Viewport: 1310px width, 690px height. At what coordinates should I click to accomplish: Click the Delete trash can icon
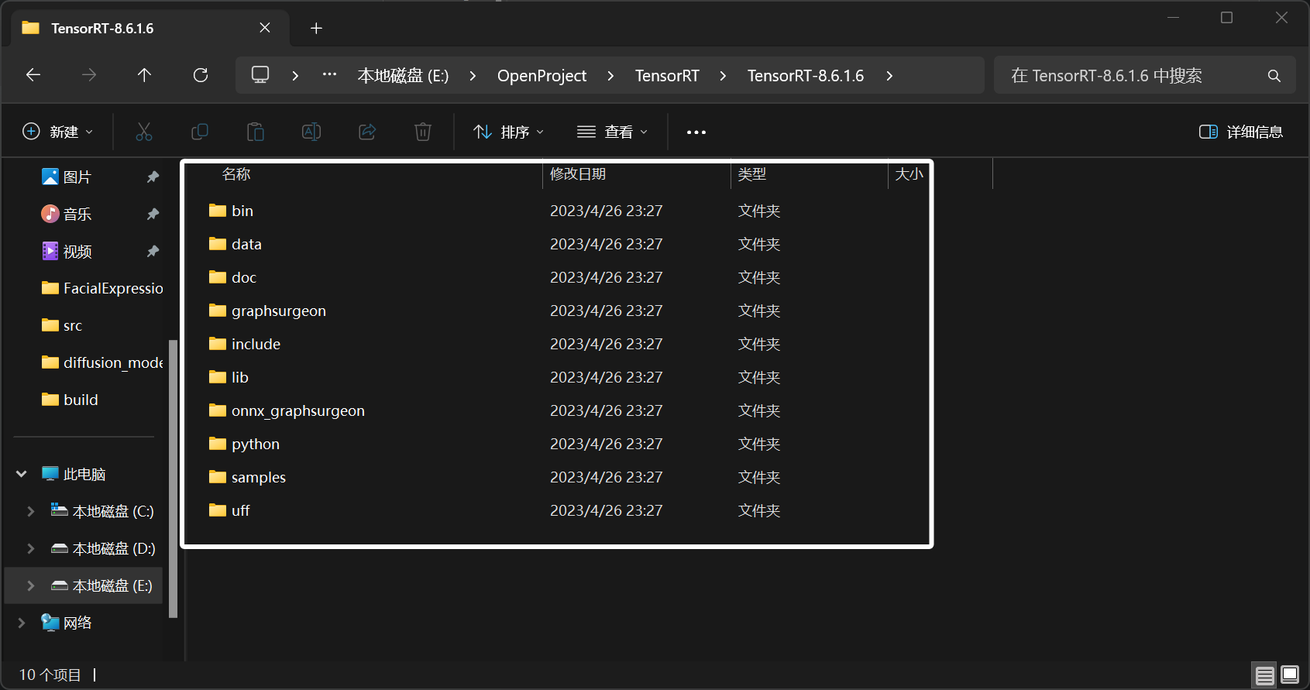[x=423, y=132]
